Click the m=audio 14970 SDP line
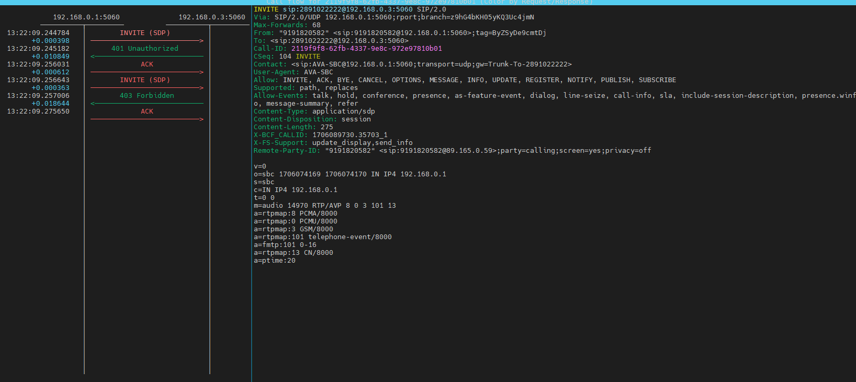This screenshot has width=856, height=382. coord(325,206)
